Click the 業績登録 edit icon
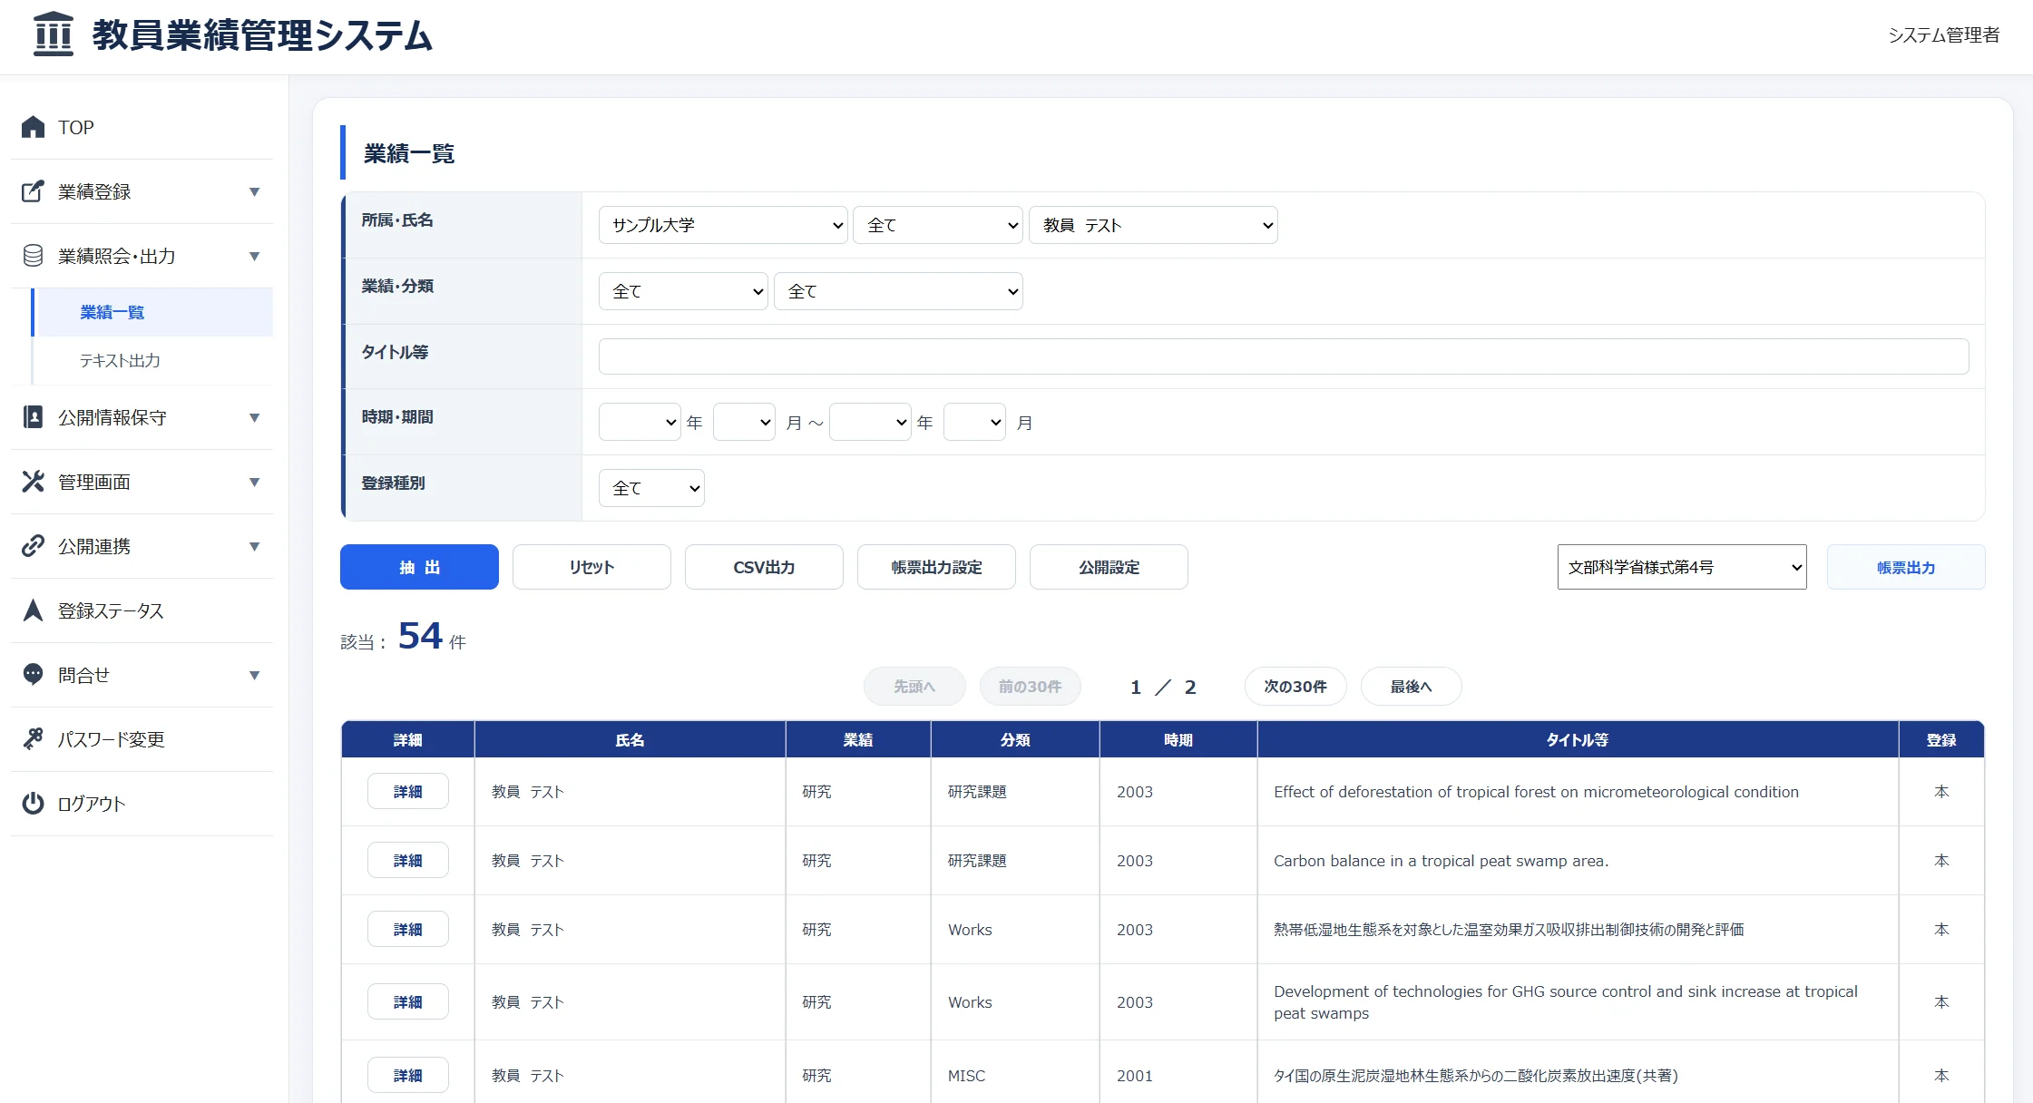This screenshot has height=1103, width=2033. pyautogui.click(x=33, y=191)
